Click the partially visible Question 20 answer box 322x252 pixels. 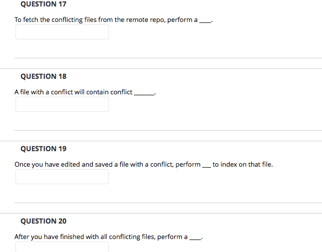62,247
